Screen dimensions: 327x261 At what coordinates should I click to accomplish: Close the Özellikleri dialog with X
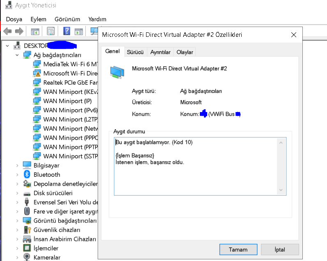(294, 35)
